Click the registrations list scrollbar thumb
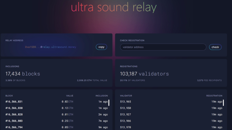 pyautogui.click(x=224, y=103)
